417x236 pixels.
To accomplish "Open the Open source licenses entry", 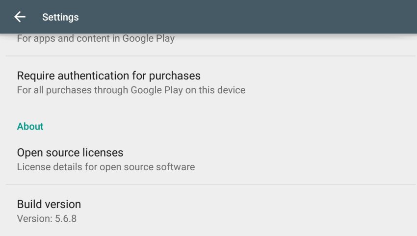I will pos(70,153).
